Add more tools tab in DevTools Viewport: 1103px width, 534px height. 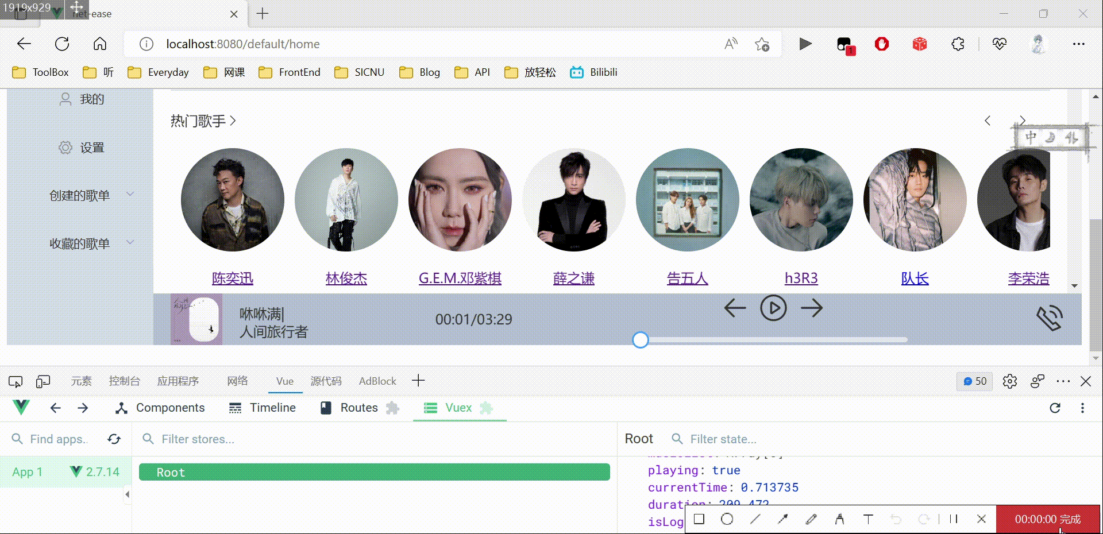[418, 381]
